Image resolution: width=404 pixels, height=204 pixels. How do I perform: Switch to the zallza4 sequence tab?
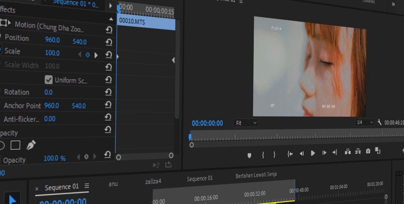click(x=153, y=181)
